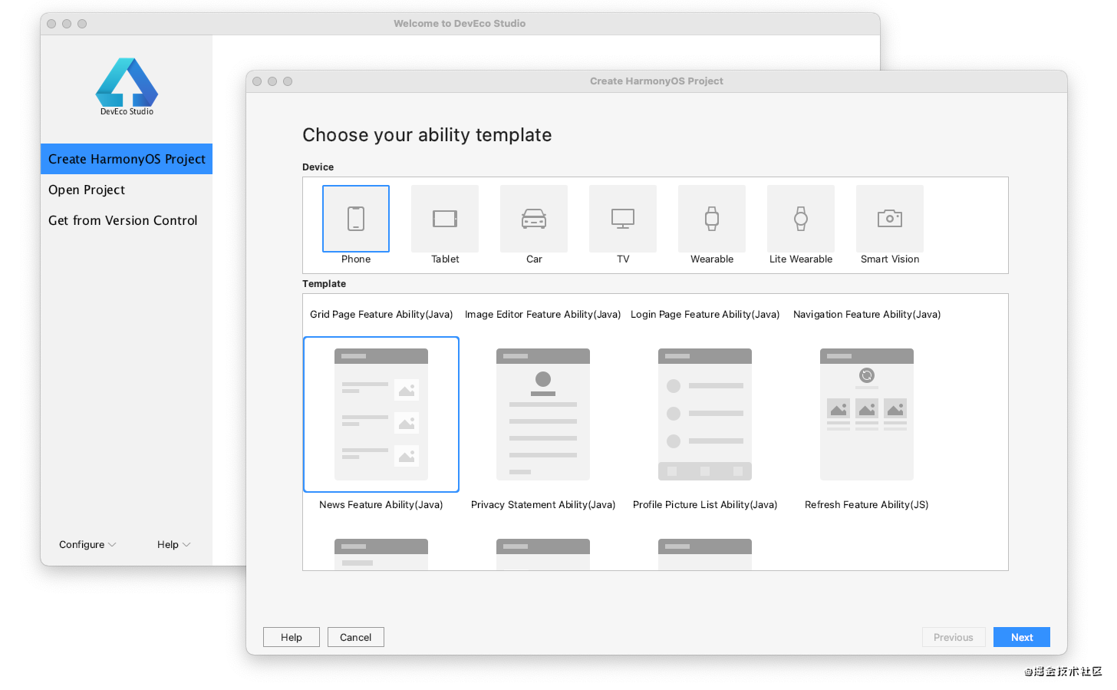Choose Get from Version Control
The image size is (1117, 690).
pyautogui.click(x=123, y=220)
